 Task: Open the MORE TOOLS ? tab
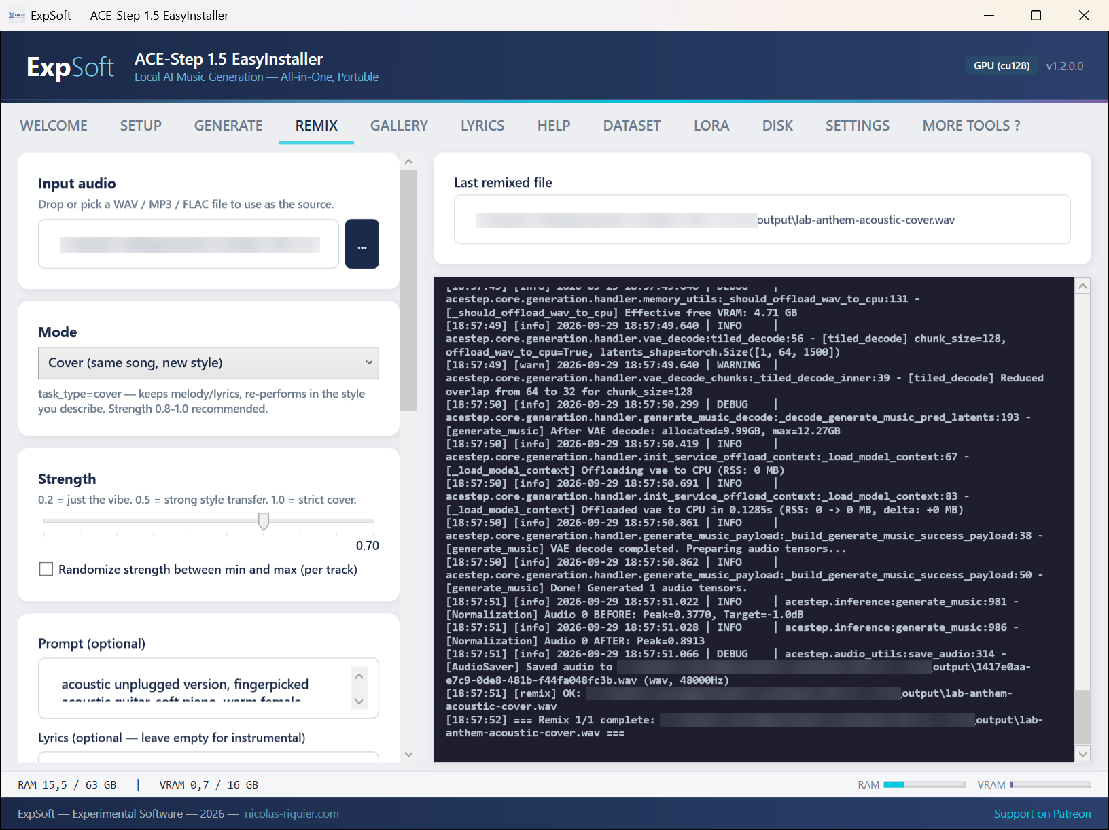tap(971, 126)
